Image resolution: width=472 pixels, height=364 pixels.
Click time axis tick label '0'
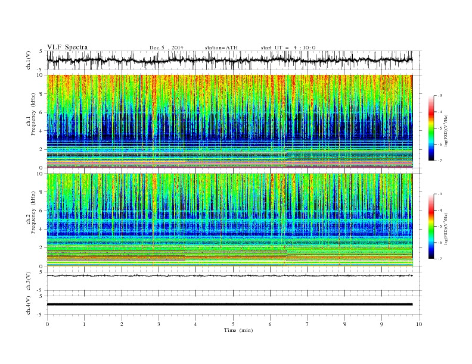47,324
